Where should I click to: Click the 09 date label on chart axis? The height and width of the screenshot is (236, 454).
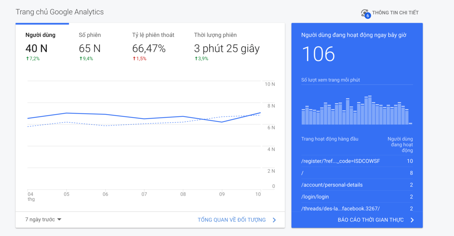pos(222,194)
